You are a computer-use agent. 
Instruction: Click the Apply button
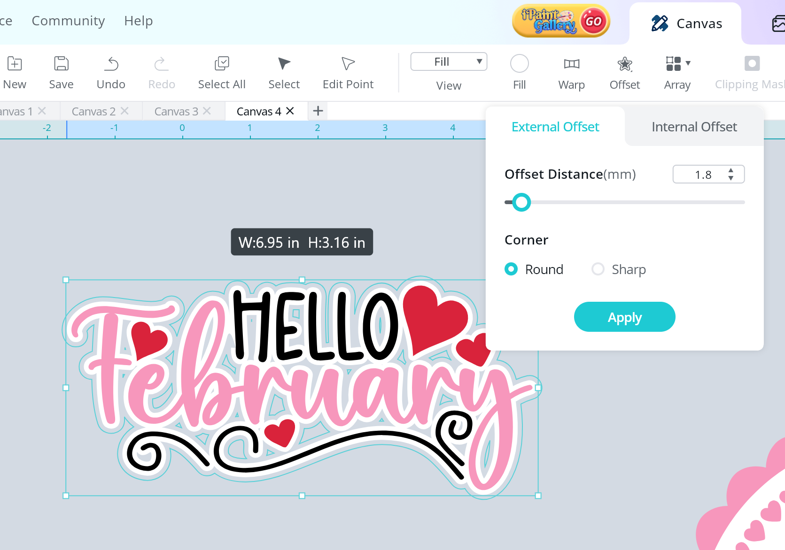624,317
